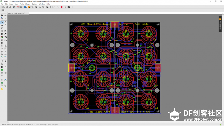Click Zoom to fit icon
This screenshot has width=224, height=126.
(x=33, y=7)
